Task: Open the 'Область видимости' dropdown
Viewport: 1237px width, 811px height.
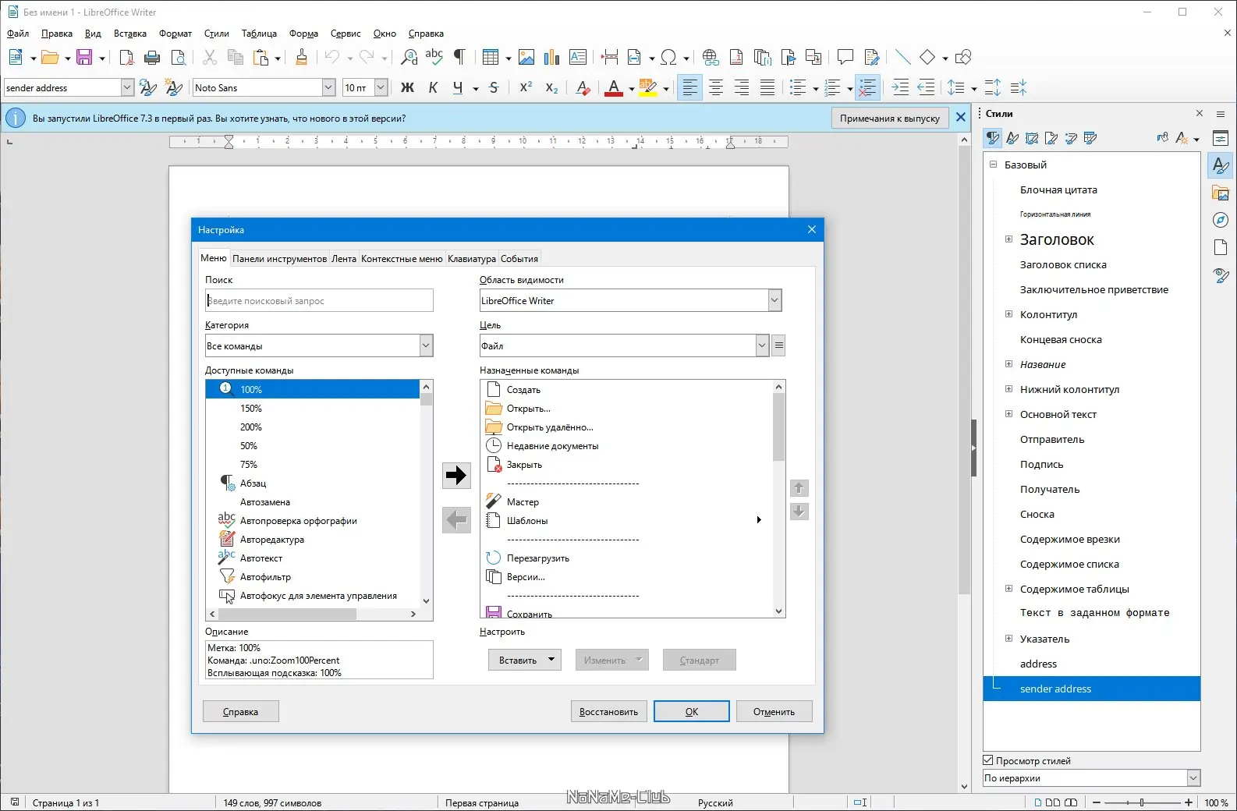Action: click(774, 301)
